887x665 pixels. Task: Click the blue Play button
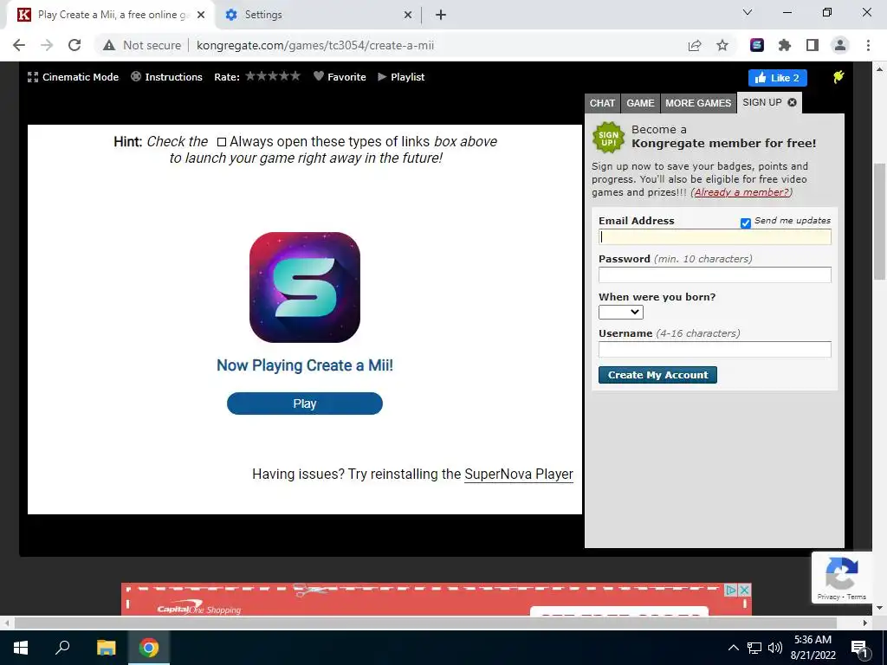pyautogui.click(x=305, y=404)
